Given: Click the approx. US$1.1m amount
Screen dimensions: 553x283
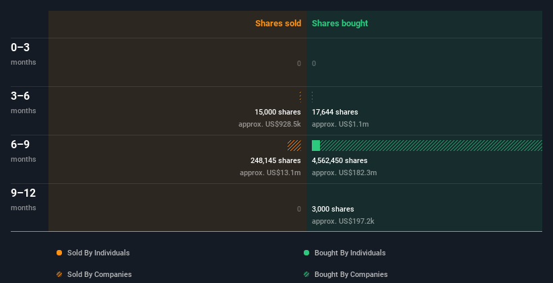Looking at the screenshot, I should 340,124.
